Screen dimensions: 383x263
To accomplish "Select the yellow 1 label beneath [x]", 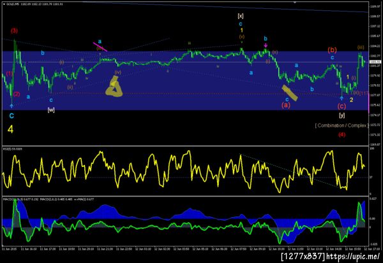I will pyautogui.click(x=241, y=30).
